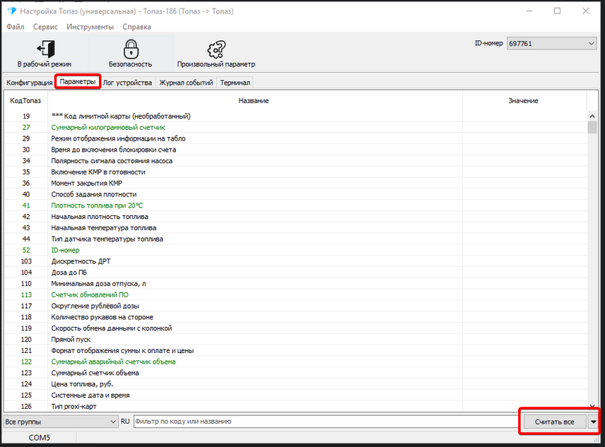Screen dimensions: 605x447
Task: Click the scrollbar up arrow of parameter list
Action: click(592, 116)
